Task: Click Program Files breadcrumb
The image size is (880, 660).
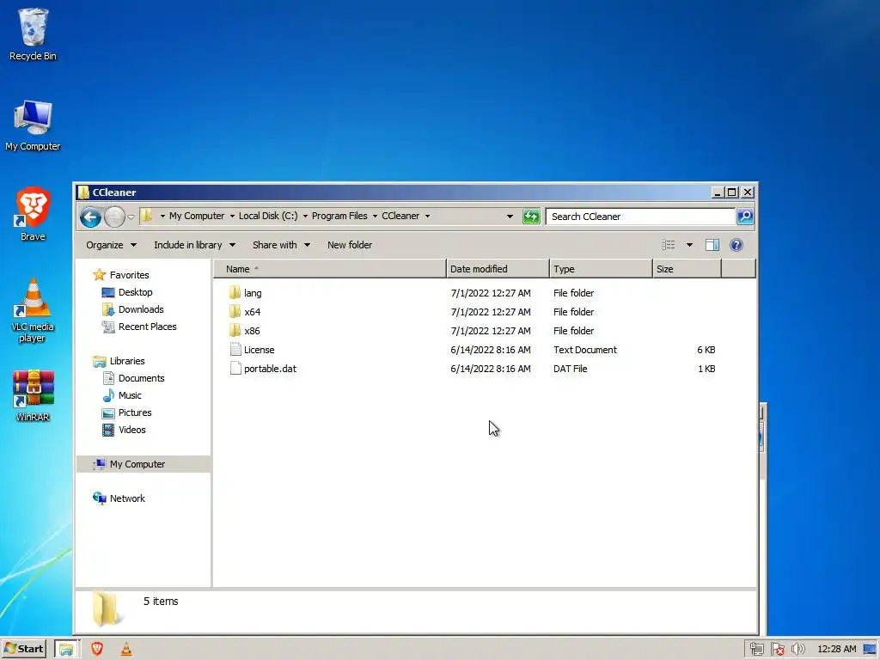Action: tap(339, 216)
